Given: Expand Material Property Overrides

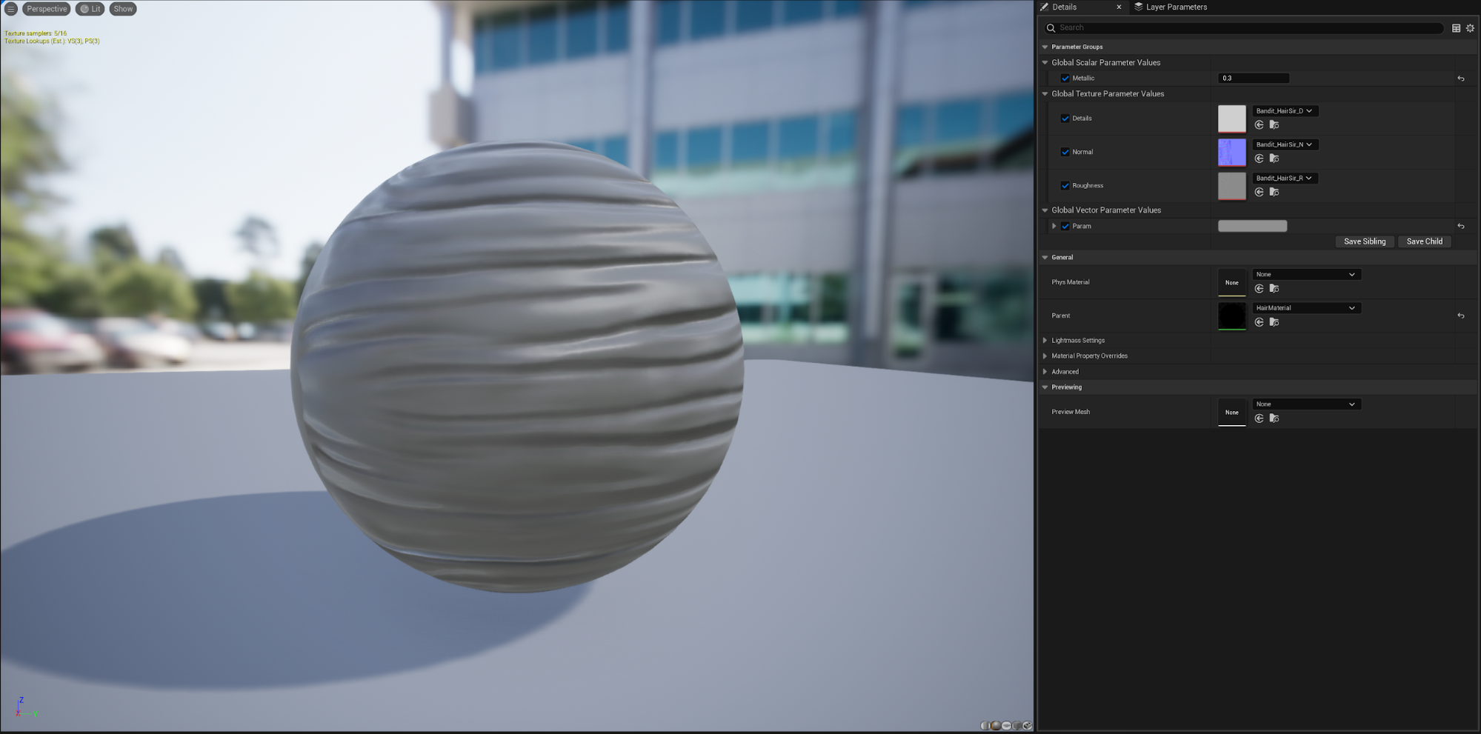Looking at the screenshot, I should [x=1045, y=356].
